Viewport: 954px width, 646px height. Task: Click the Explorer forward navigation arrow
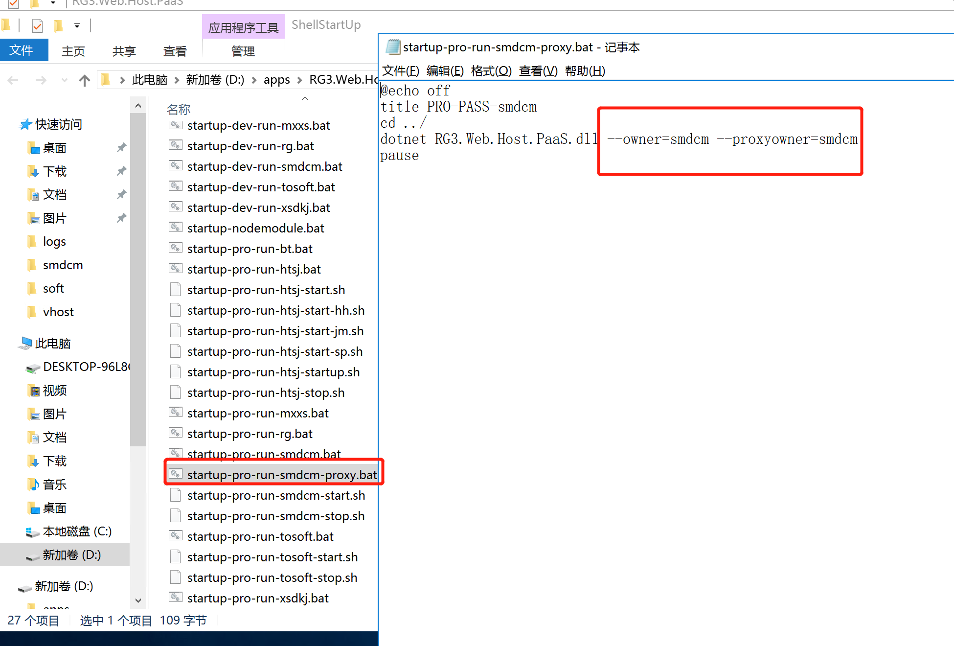41,80
